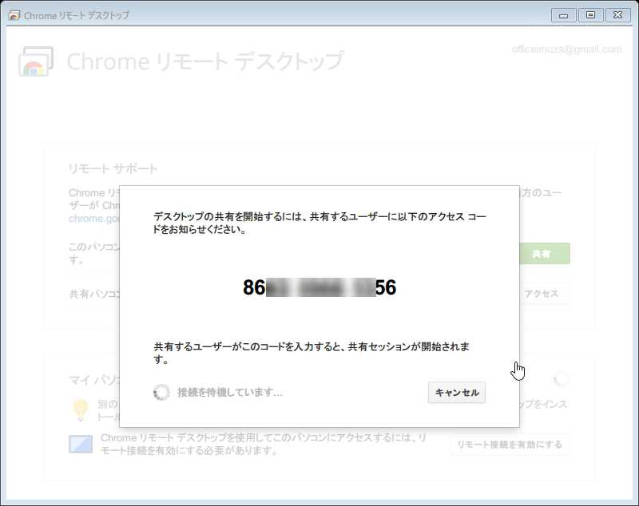Click the displayed access code number
The width and height of the screenshot is (639, 506).
[319, 288]
